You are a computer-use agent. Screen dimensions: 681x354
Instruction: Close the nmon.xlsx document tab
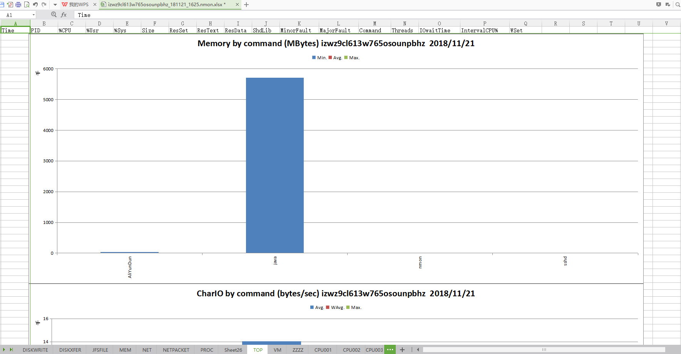coord(237,5)
